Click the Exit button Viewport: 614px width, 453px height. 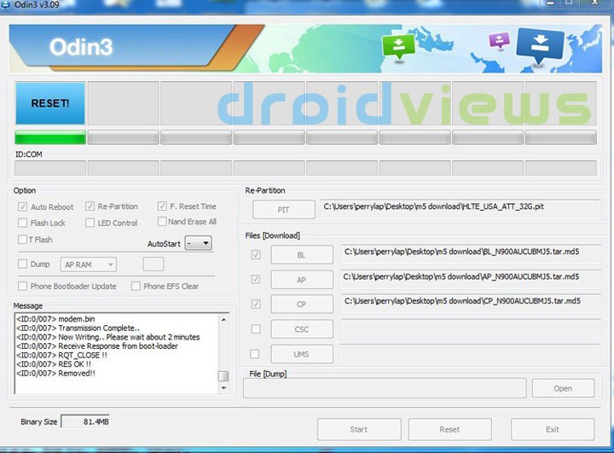pyautogui.click(x=553, y=429)
